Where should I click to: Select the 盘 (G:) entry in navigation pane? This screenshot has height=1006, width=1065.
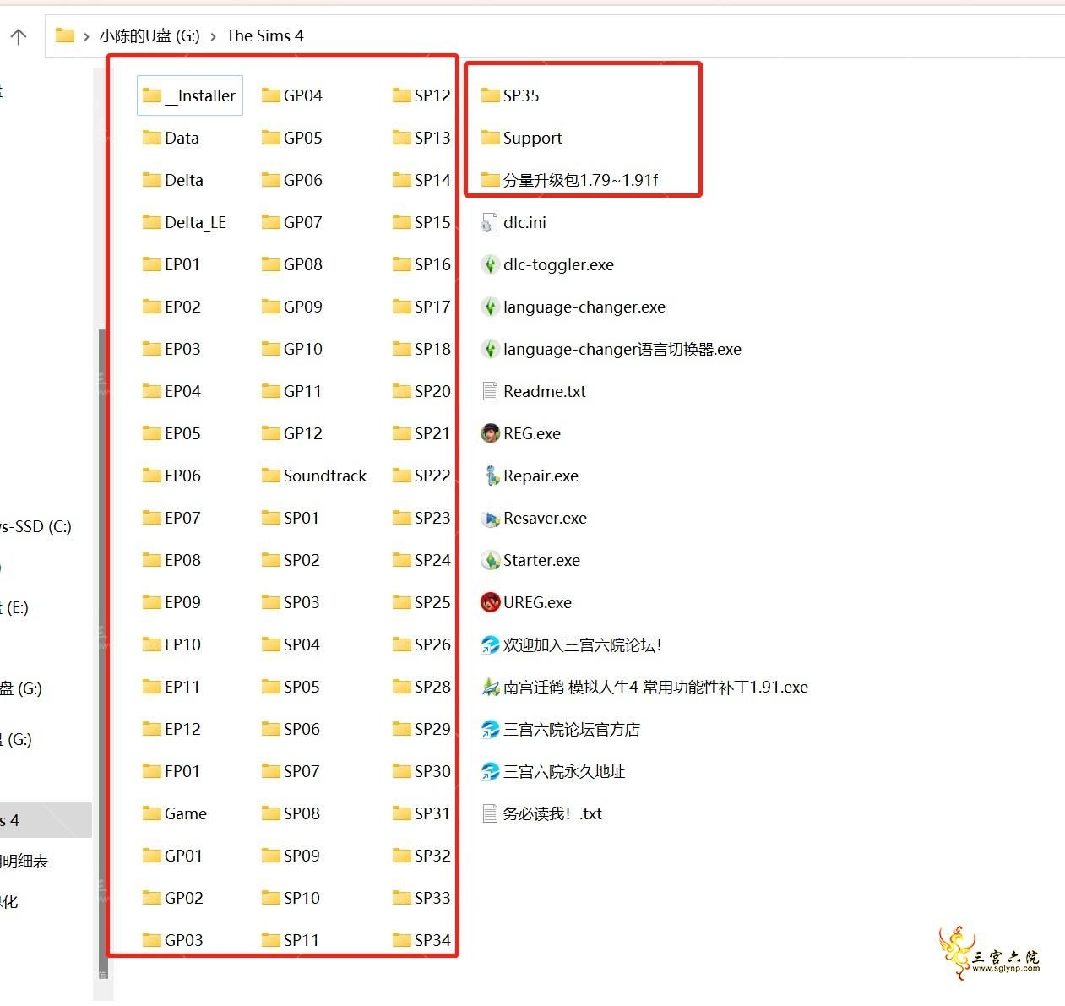pos(21,688)
